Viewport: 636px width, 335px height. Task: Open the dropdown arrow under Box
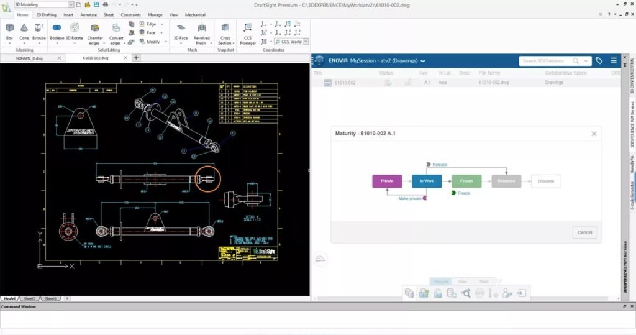(x=9, y=43)
